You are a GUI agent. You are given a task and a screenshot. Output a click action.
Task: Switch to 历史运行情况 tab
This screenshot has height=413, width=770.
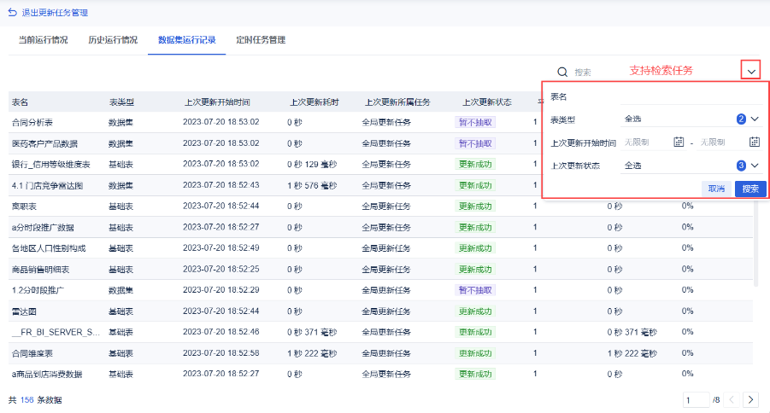click(113, 40)
